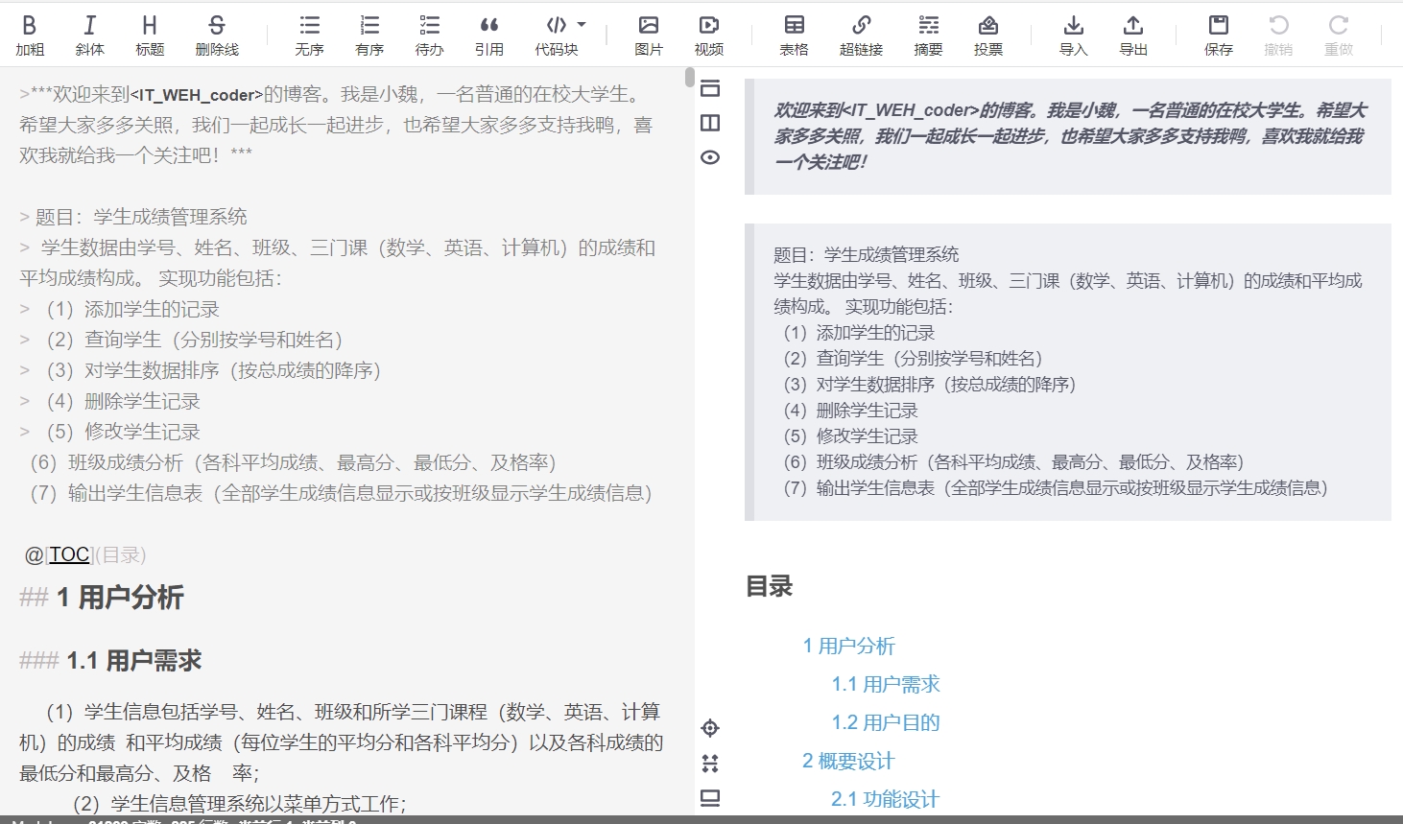Insert an ordered list (有序)

tap(369, 35)
